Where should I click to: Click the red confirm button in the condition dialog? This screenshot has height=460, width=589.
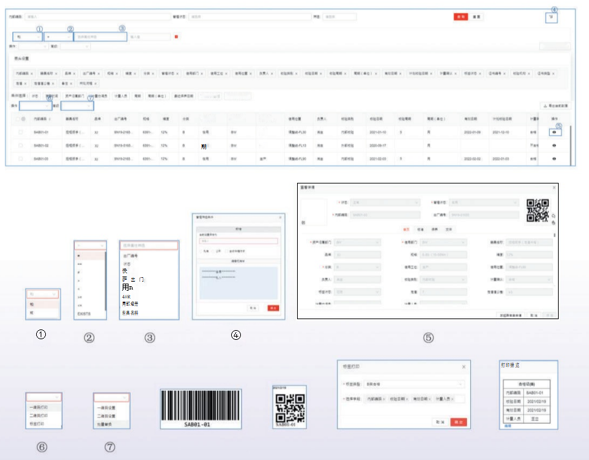(x=273, y=308)
